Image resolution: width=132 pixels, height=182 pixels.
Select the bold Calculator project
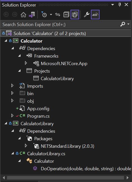point(31,41)
